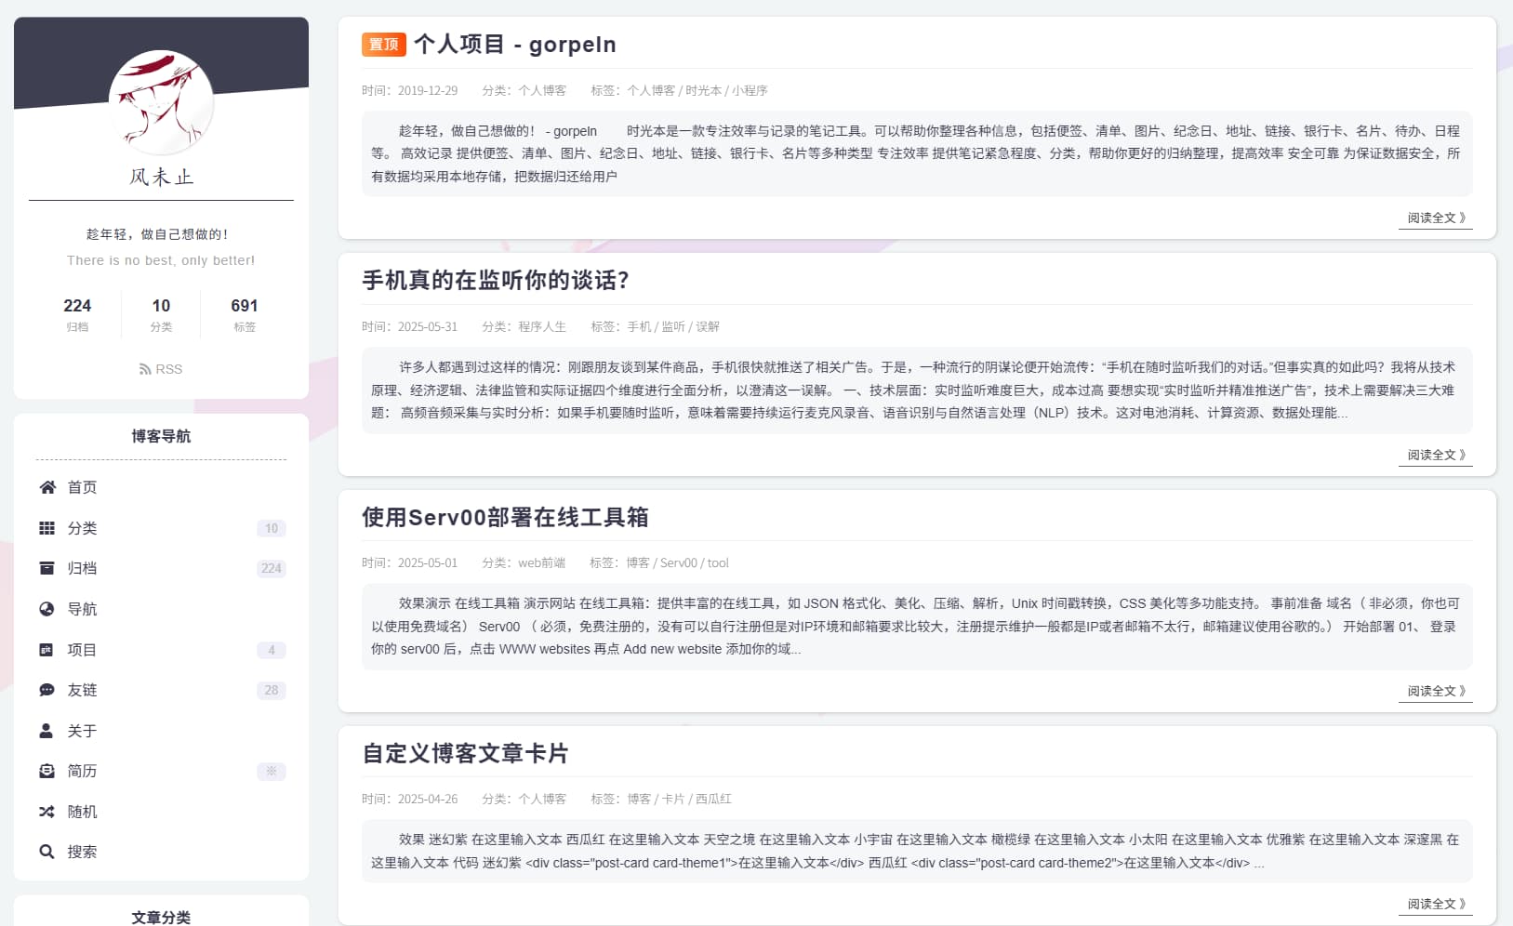
Task: Open the post 自定义博客文章卡片
Action: pyautogui.click(x=465, y=753)
